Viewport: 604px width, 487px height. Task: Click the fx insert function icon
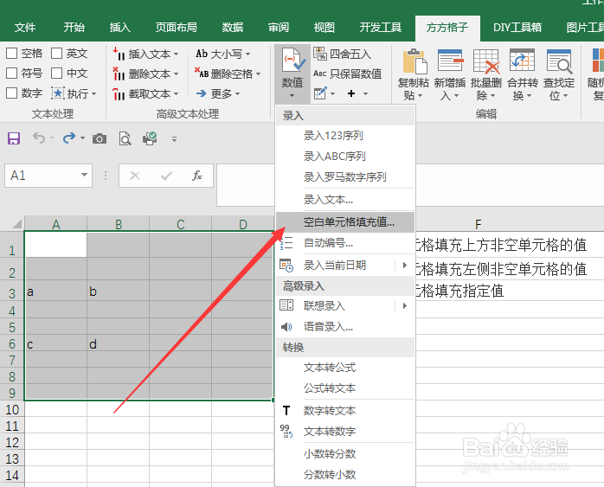(196, 176)
